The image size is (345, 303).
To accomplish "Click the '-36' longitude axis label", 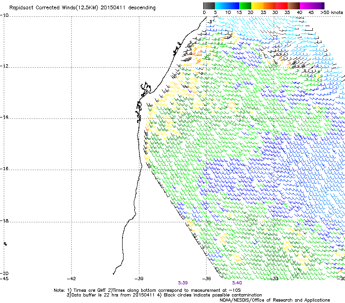I will 207,279.
